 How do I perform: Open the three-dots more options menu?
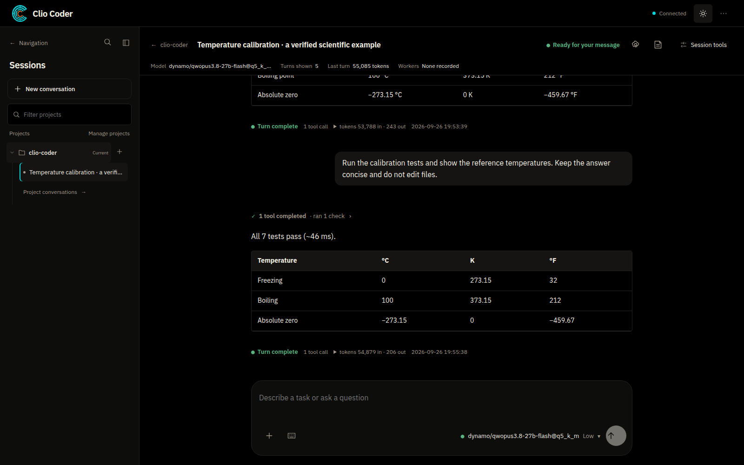coord(724,13)
